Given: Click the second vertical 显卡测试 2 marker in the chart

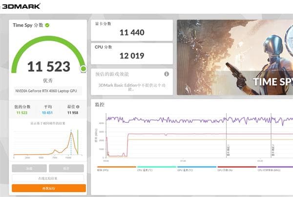Looking at the screenshot, I should (272, 136).
